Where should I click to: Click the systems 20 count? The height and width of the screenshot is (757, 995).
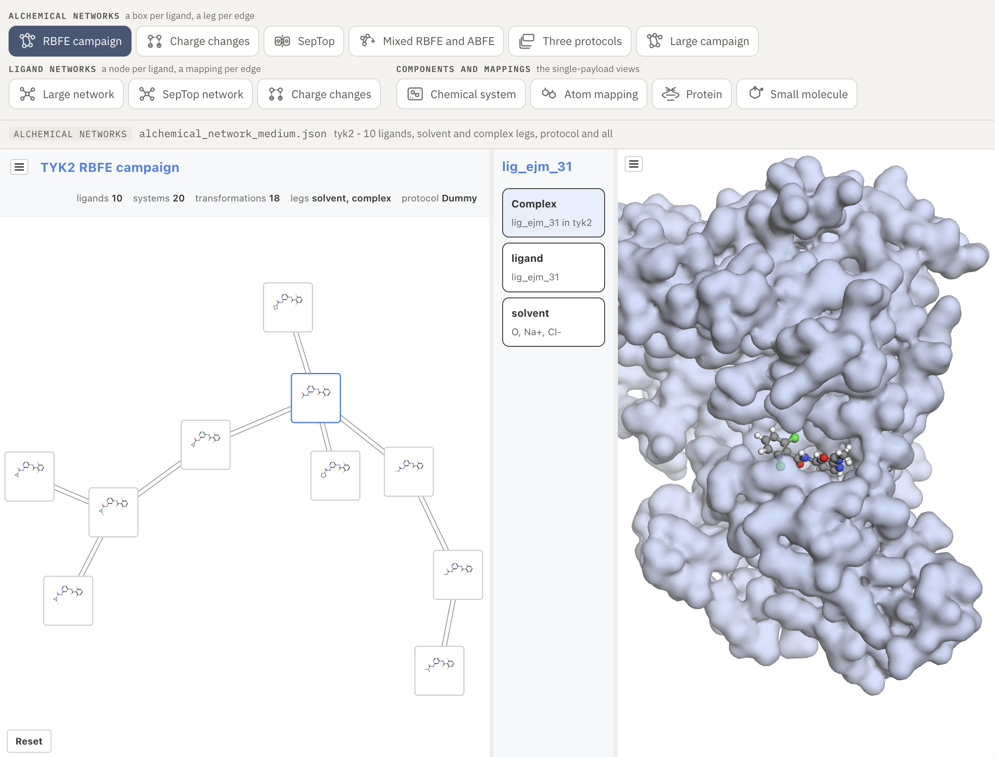click(x=159, y=198)
